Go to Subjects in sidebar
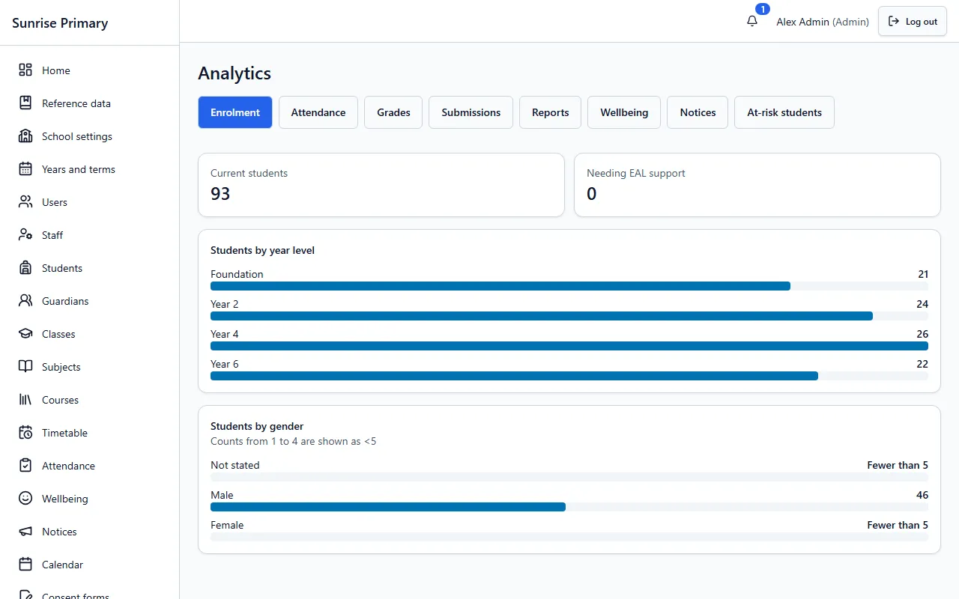Viewport: 959px width, 599px height. 90,366
